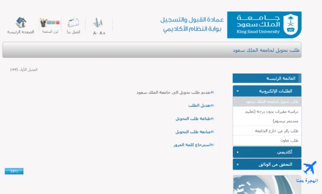Click the arrow on الطلبات الإلكترونية header
Screen dimensions: 322x194
pos(238,91)
